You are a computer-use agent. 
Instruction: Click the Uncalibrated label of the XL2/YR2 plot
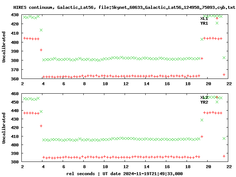(4, 128)
